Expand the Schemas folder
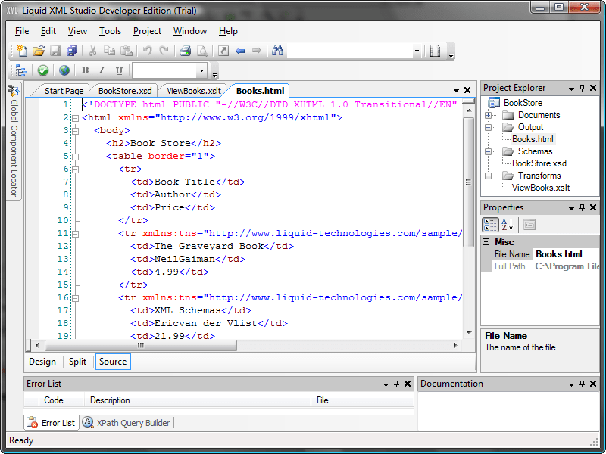Screen dimensions: 606x454 pos(490,151)
